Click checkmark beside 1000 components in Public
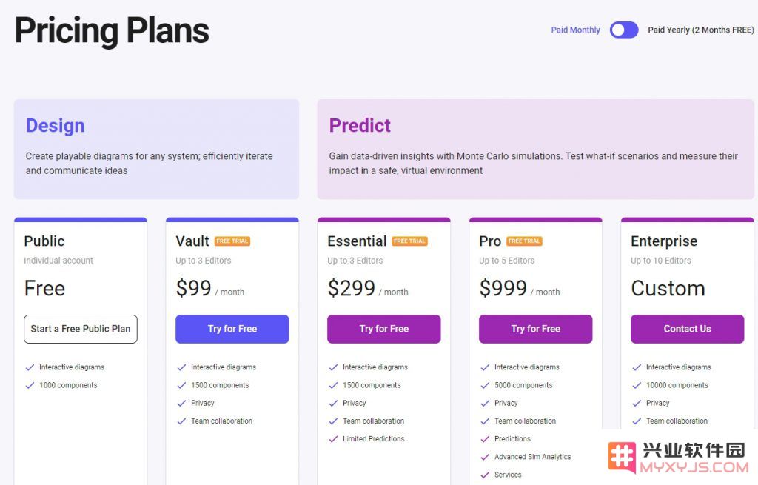Screen dimensions: 758x485 [x=30, y=385]
